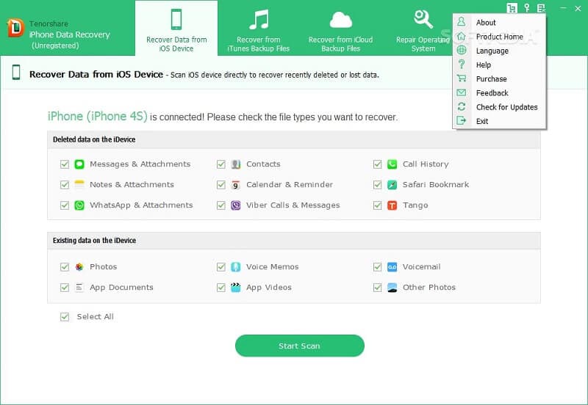The image size is (588, 405).
Task: Click the iPhone (iPhone 4S) device name
Action: (x=98, y=117)
